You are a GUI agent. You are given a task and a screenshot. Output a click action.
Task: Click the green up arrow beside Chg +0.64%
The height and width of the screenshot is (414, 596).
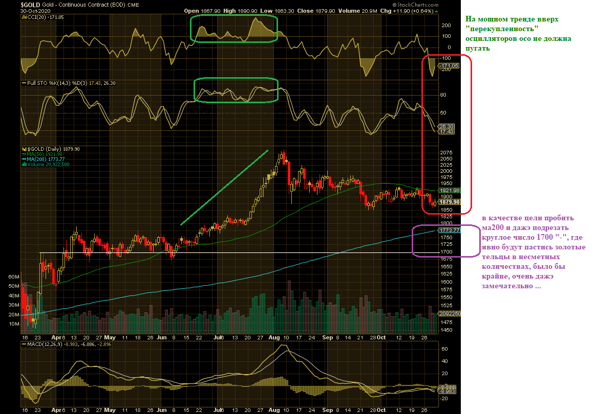pyautogui.click(x=436, y=11)
